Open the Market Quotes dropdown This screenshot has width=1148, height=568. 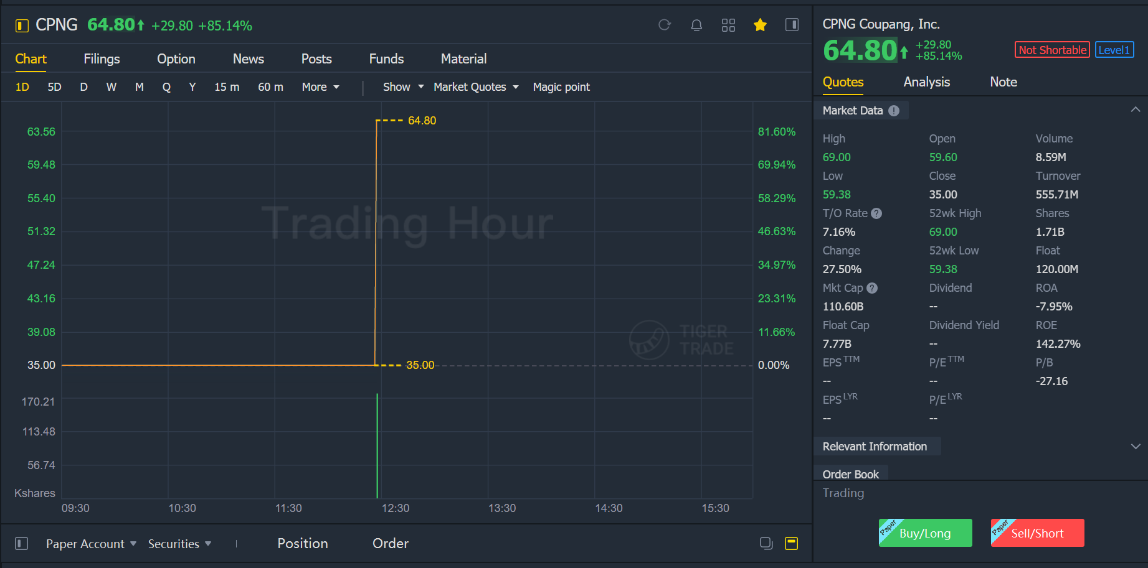[x=476, y=87]
